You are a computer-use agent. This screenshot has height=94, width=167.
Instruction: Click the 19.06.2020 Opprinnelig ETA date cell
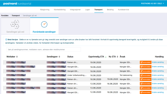point(96,62)
